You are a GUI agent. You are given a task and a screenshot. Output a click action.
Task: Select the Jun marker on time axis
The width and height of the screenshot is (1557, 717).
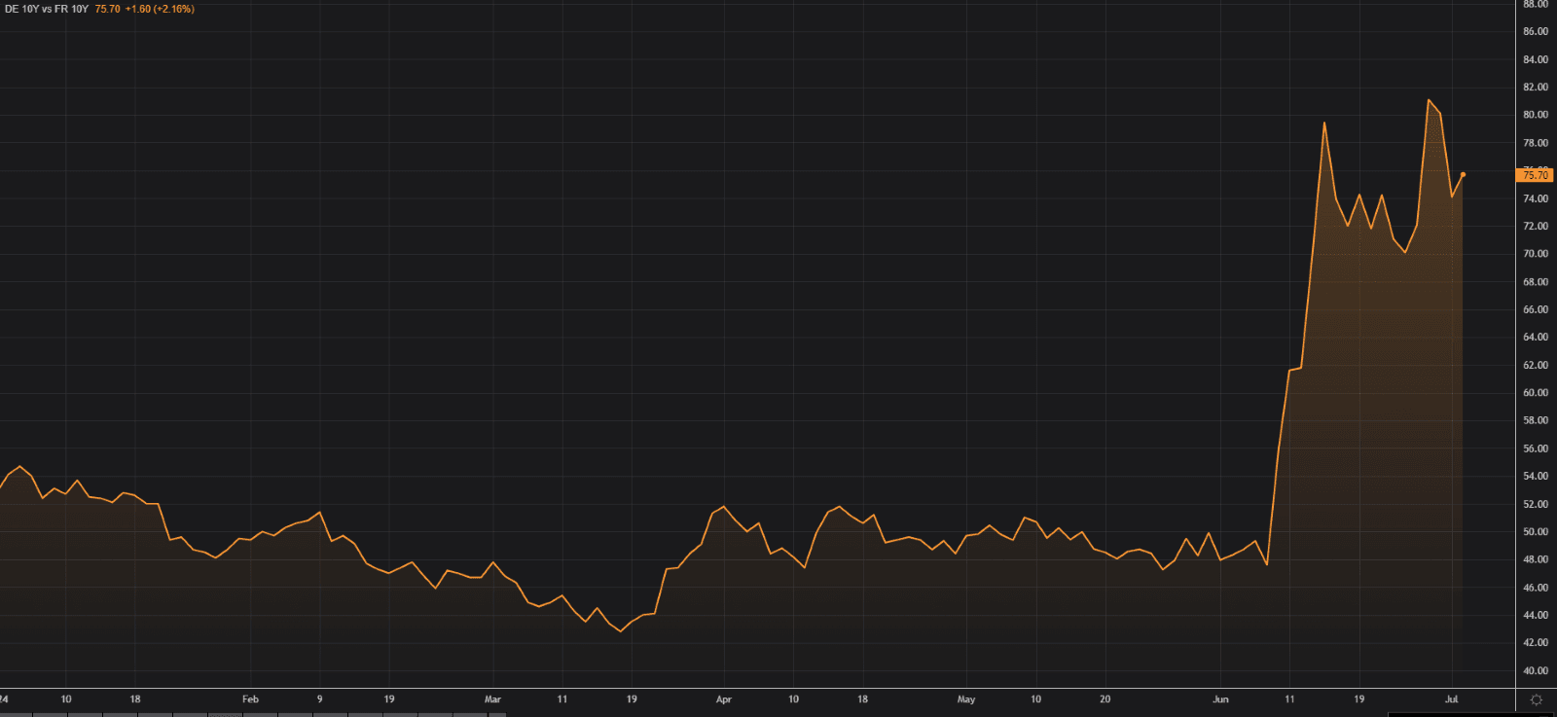[1220, 699]
